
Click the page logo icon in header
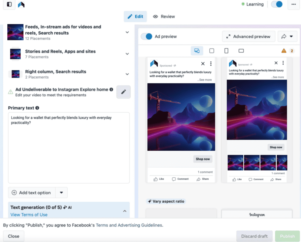point(21,4)
